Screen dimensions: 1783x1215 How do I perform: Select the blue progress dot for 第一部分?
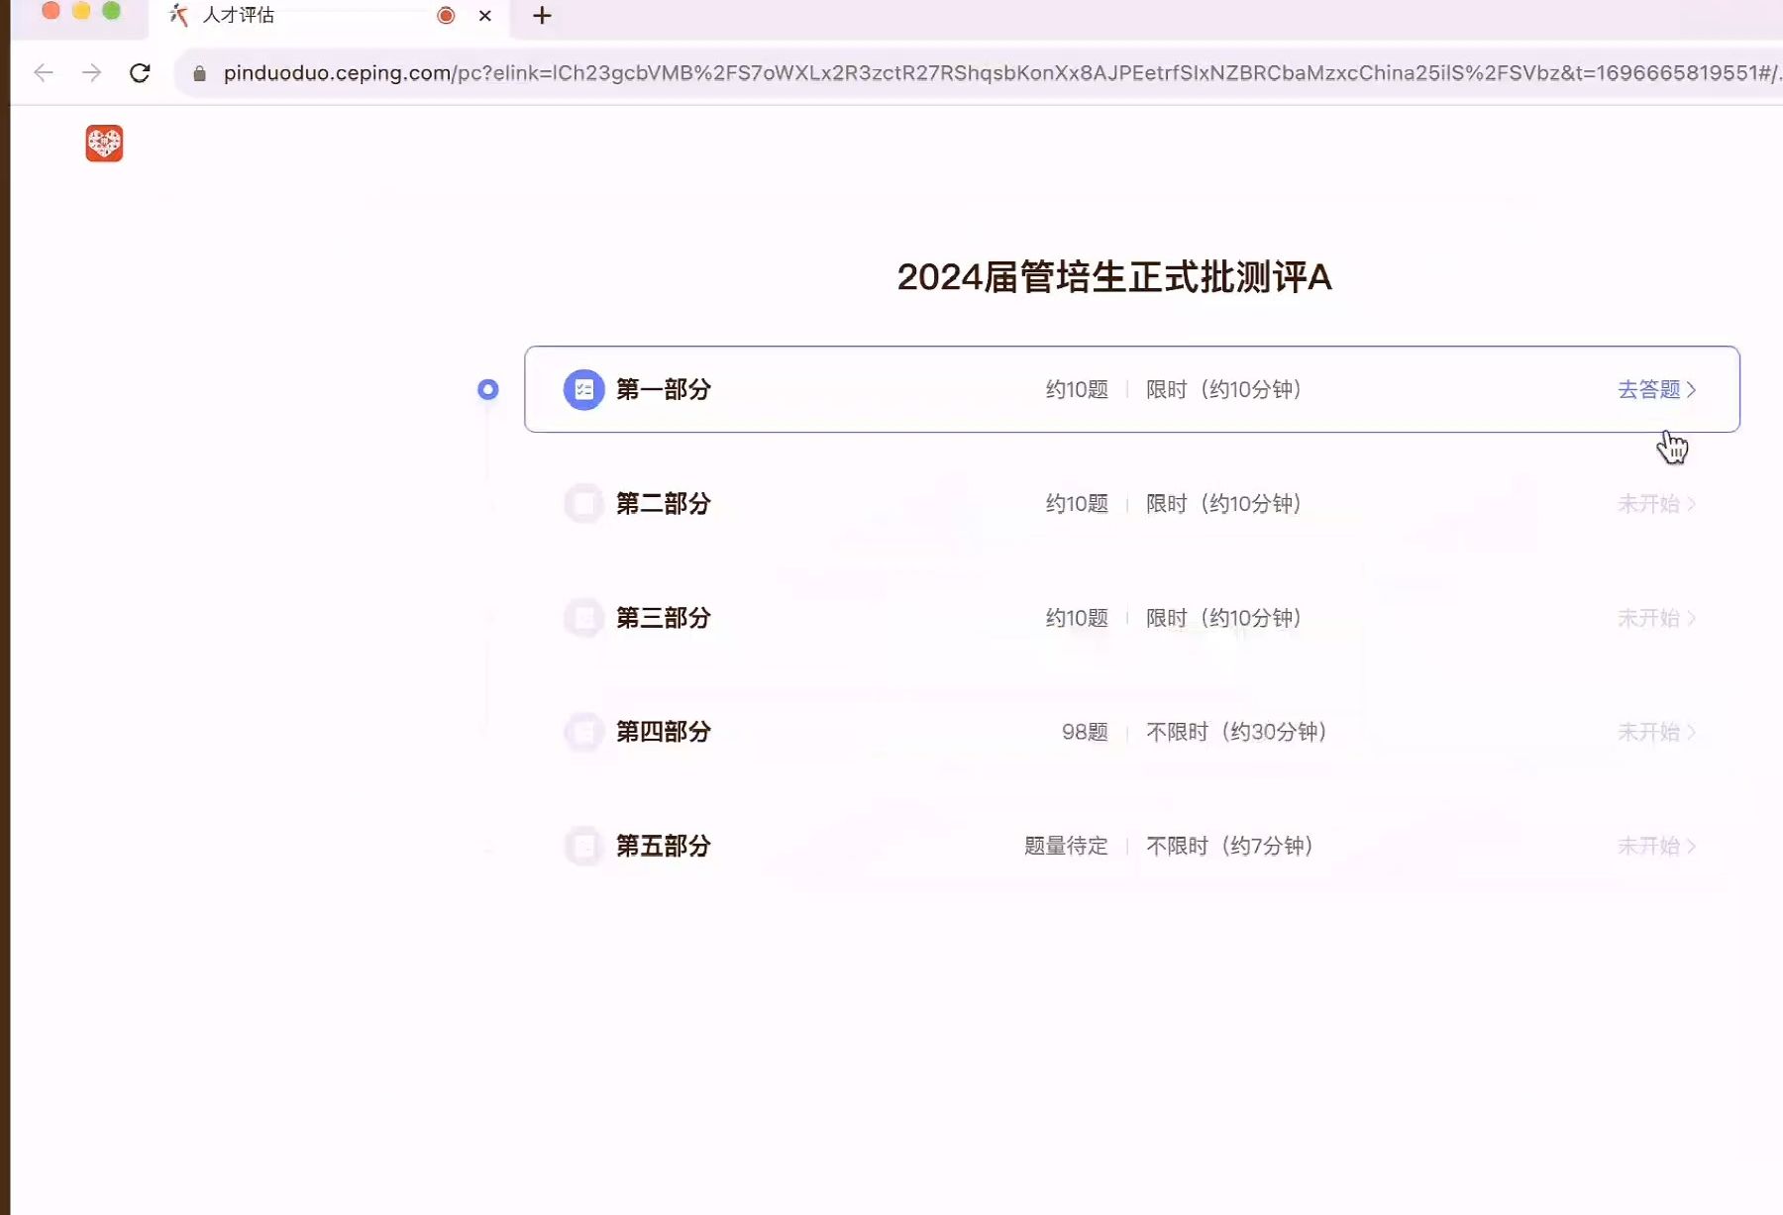click(487, 390)
